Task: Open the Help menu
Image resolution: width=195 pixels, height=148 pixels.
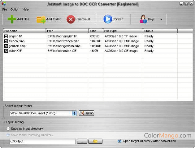Action: click(25, 10)
